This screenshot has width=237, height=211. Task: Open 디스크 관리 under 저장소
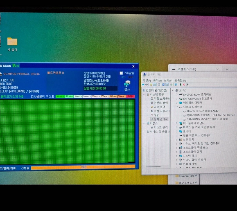click(x=159, y=127)
